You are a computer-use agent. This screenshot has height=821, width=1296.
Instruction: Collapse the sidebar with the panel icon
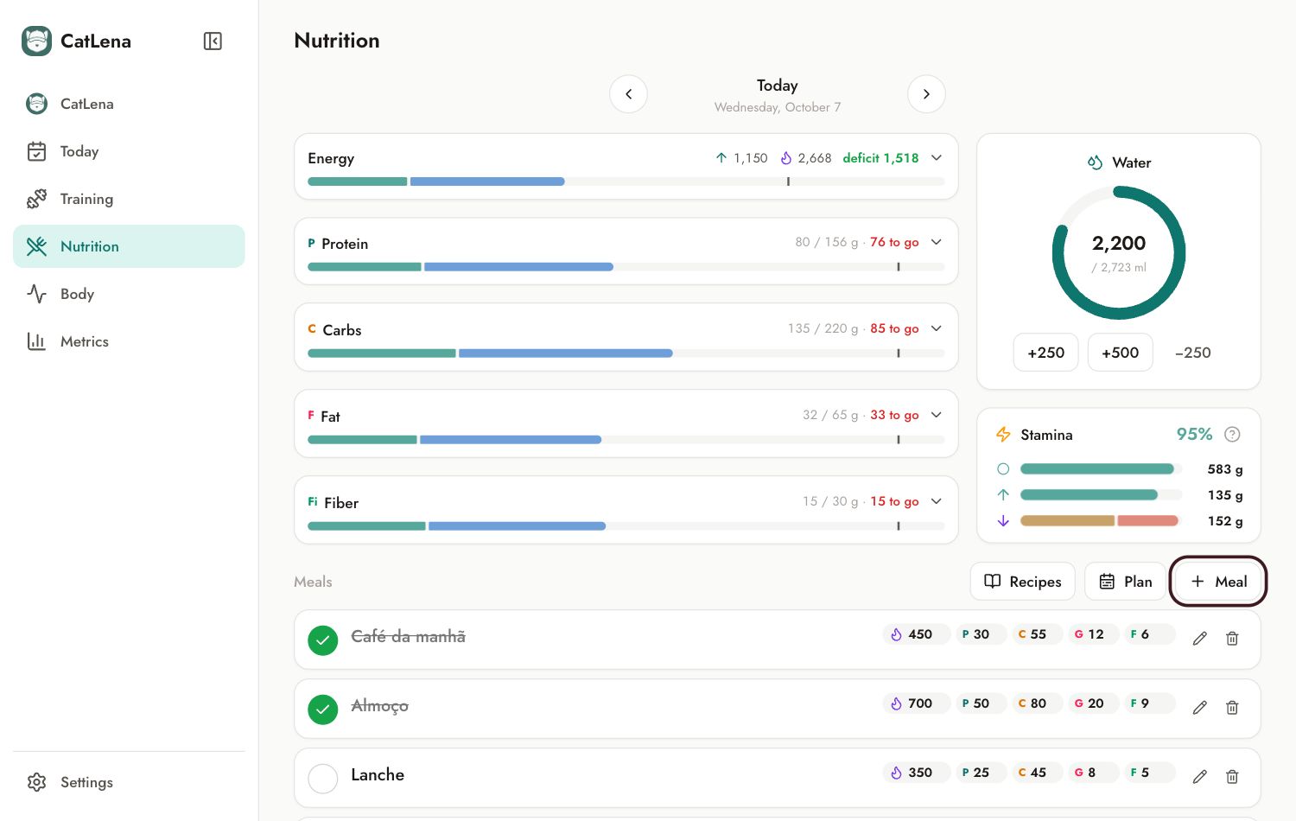tap(213, 41)
